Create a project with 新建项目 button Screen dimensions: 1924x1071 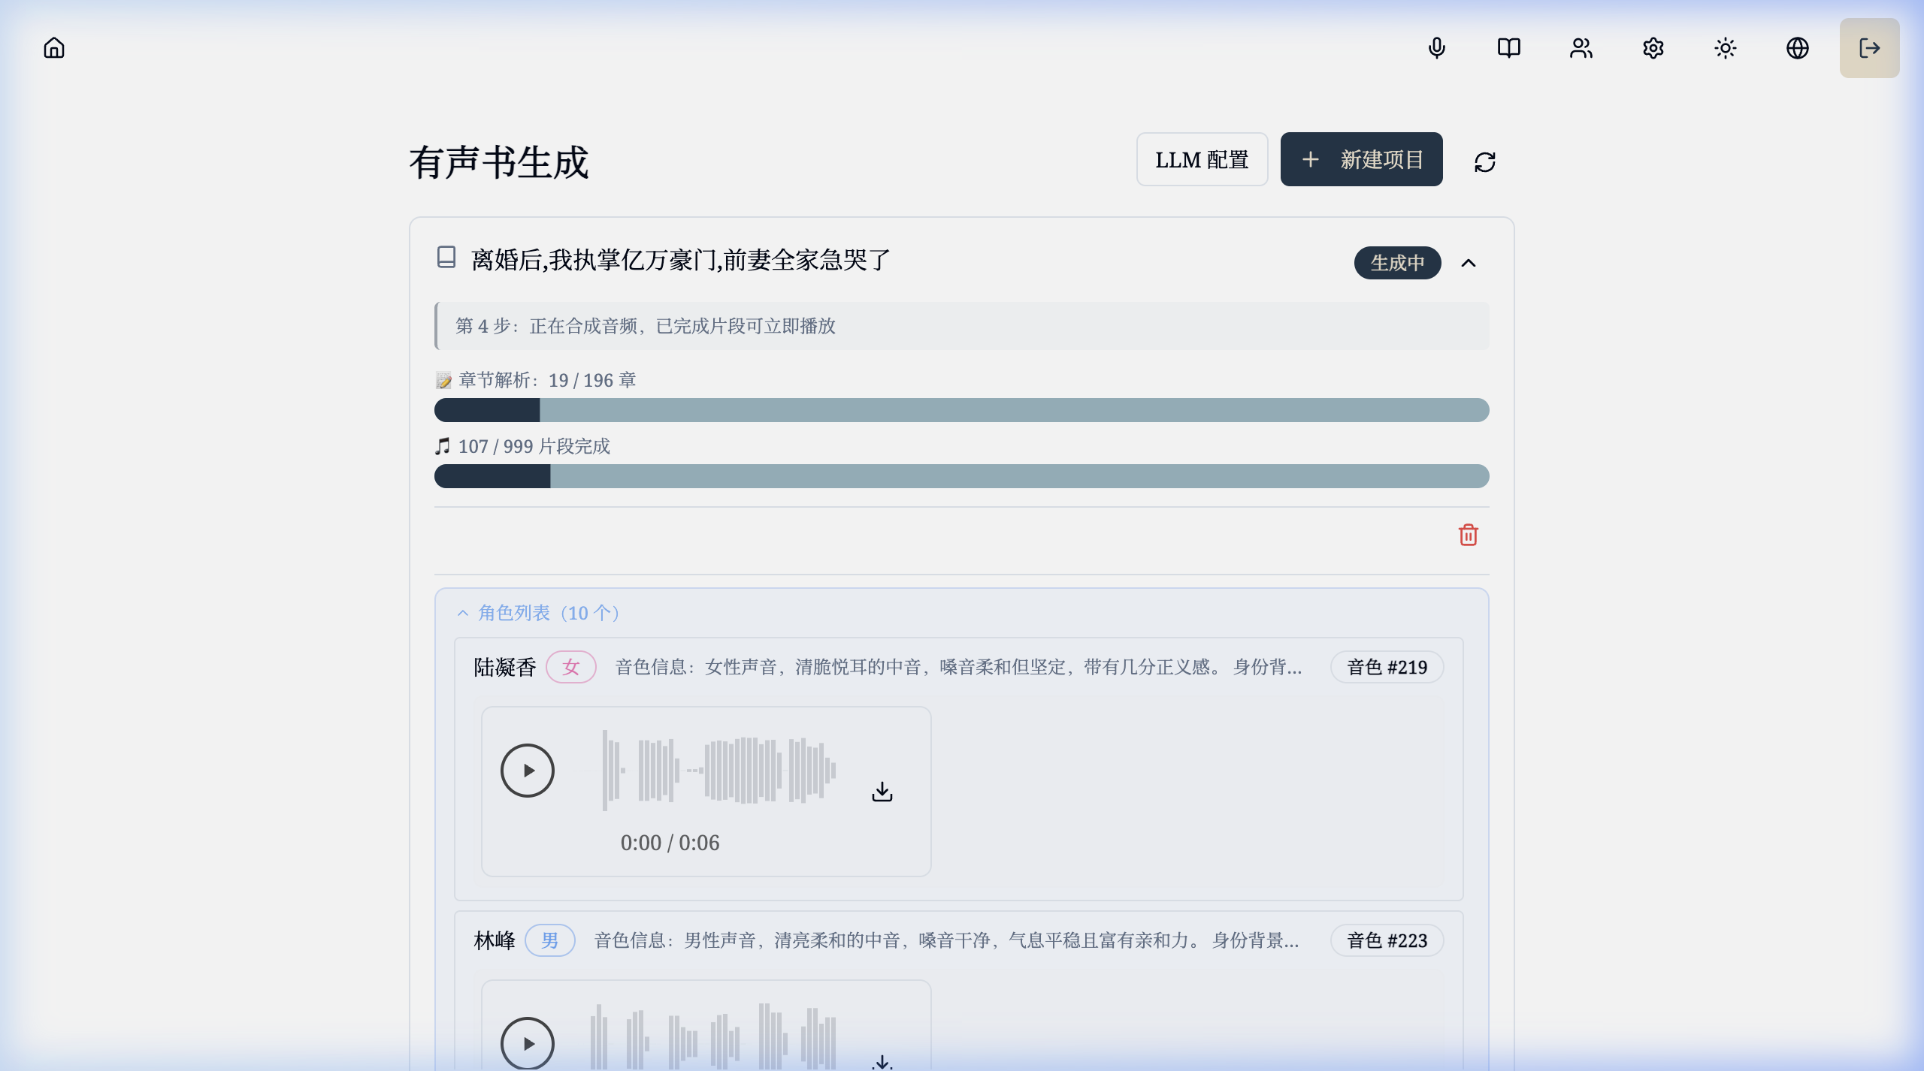click(x=1361, y=159)
